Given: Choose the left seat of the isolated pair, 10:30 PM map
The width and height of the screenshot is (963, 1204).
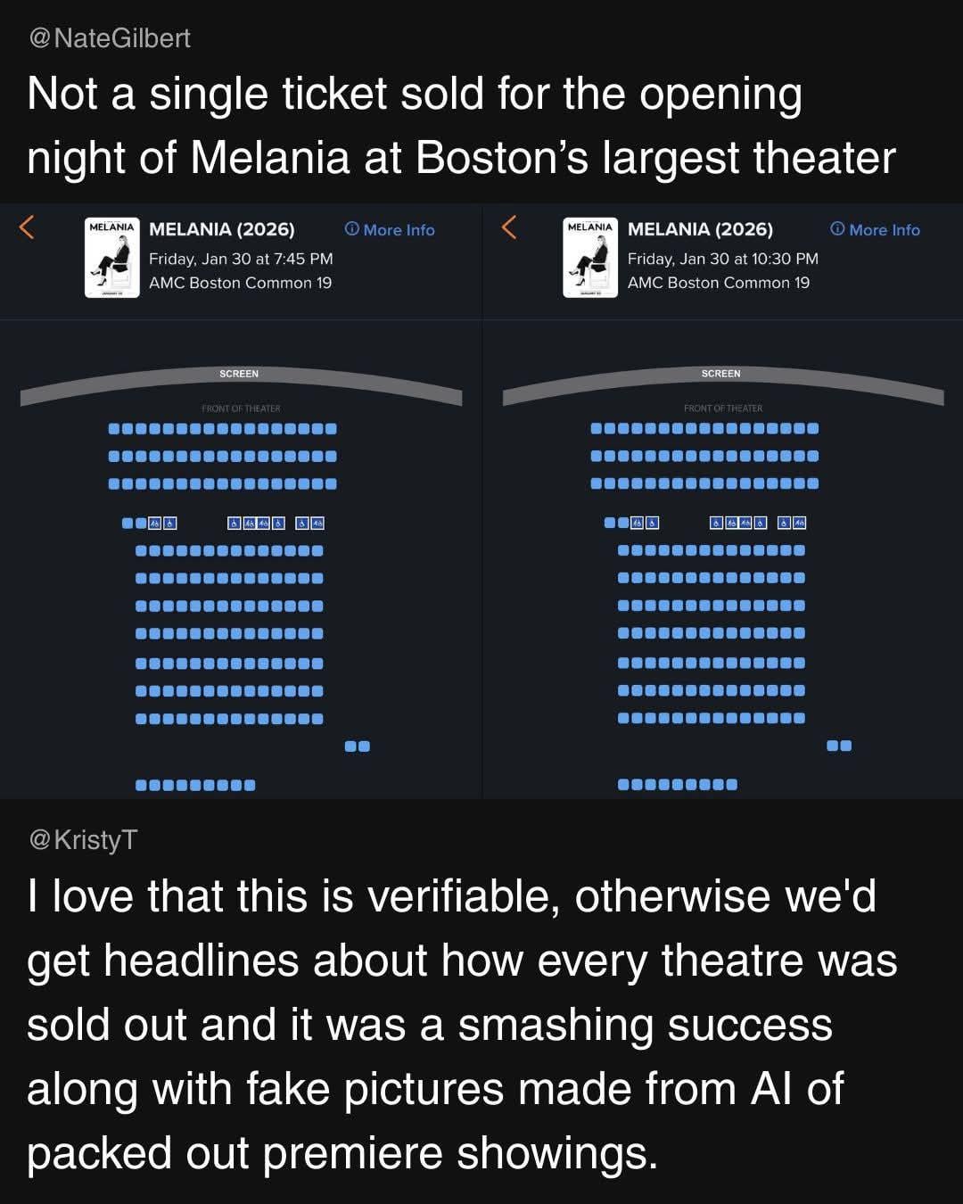Looking at the screenshot, I should pyautogui.click(x=833, y=746).
